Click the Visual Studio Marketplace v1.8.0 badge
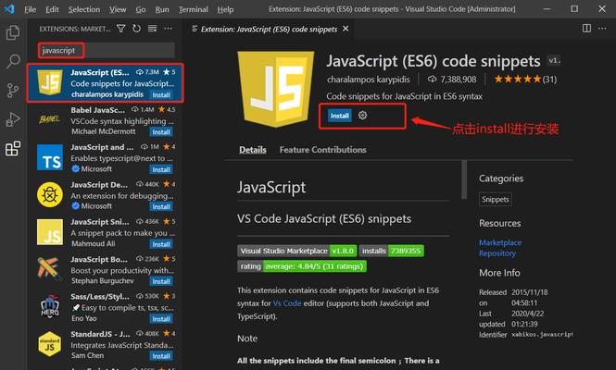 [x=297, y=251]
